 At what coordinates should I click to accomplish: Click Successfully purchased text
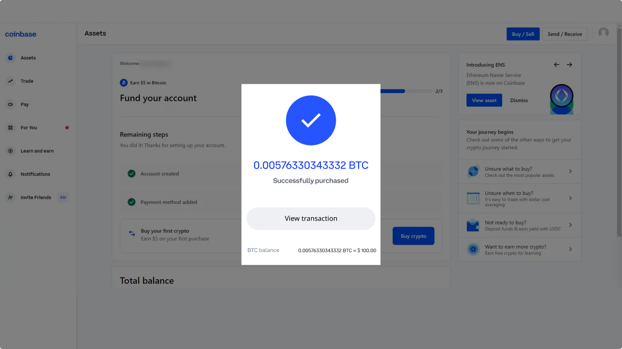(311, 181)
